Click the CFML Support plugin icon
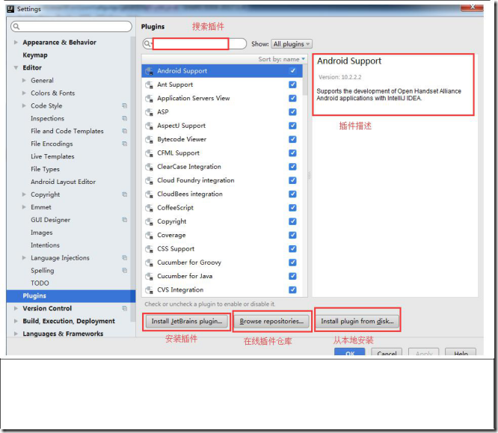 pos(149,153)
